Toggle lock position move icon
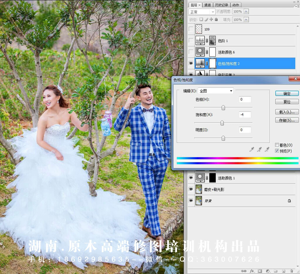The height and width of the screenshot is (274, 300). click(x=211, y=19)
